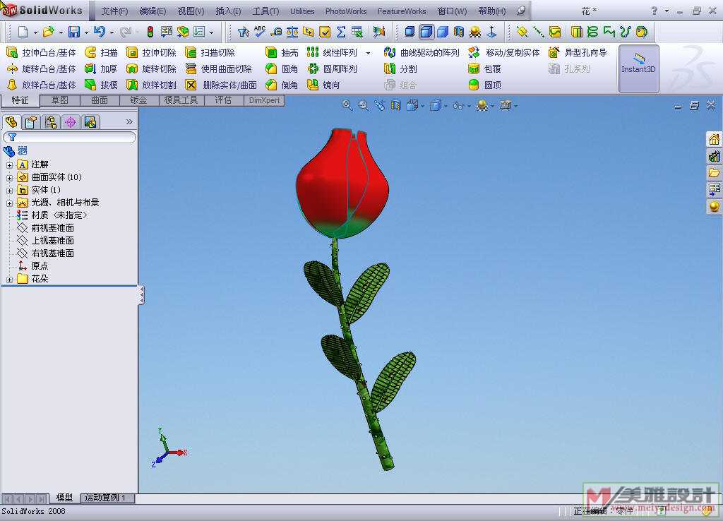This screenshot has height=521, width=723.
Task: Open the FeatureWorks menu
Action: (402, 11)
